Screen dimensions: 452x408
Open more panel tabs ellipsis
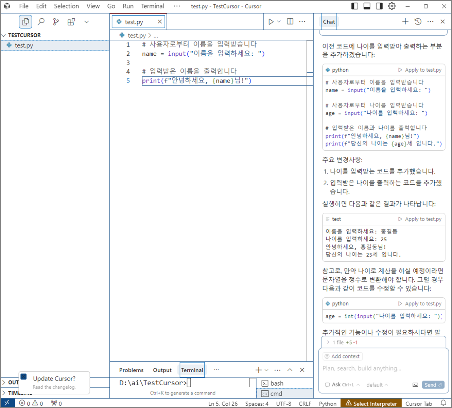(216, 370)
